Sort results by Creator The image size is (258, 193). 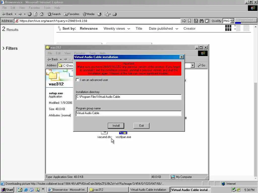click(x=189, y=29)
